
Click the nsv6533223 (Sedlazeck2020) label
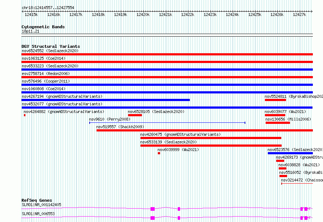point(50,66)
